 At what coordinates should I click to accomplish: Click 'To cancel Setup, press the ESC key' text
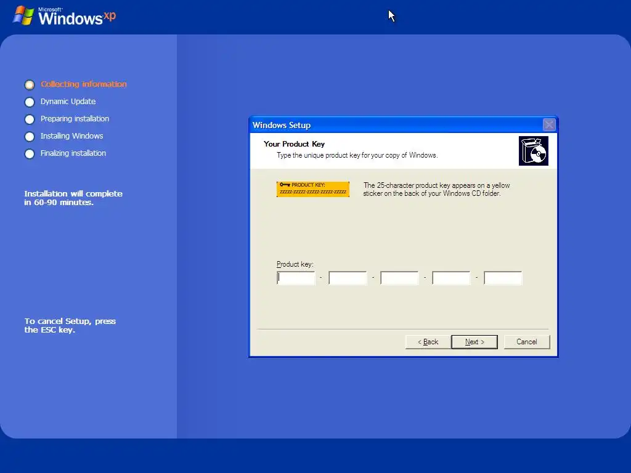click(x=70, y=325)
